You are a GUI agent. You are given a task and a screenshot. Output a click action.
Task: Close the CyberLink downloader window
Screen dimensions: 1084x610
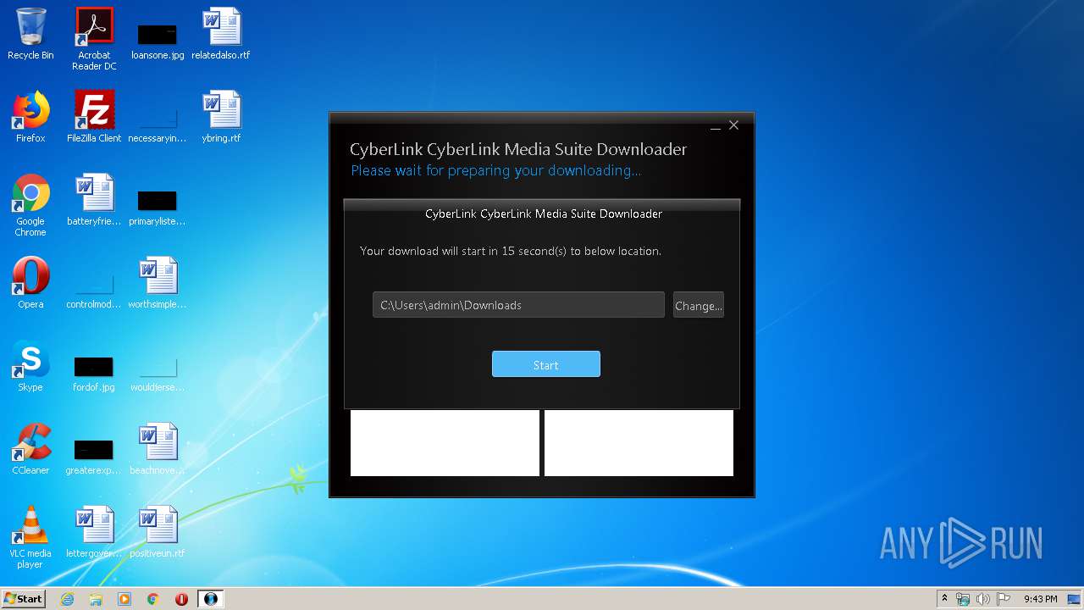click(734, 125)
